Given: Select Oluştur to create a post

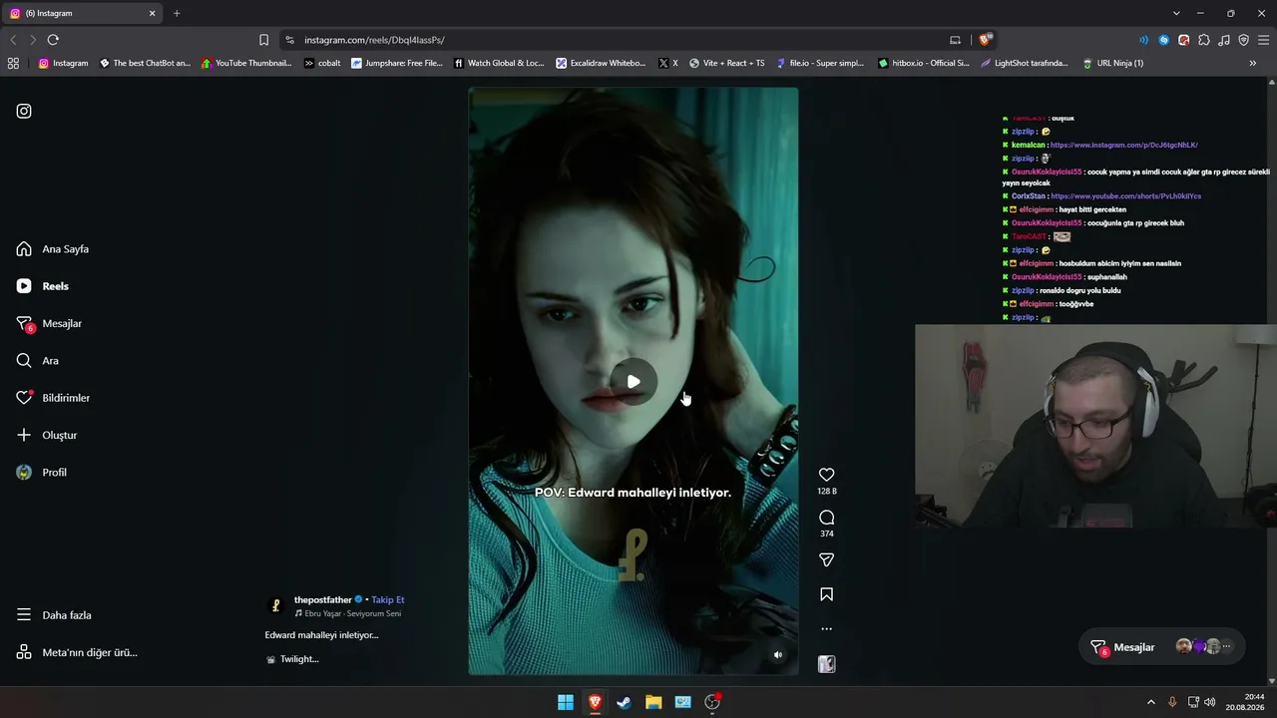Looking at the screenshot, I should click(47, 436).
